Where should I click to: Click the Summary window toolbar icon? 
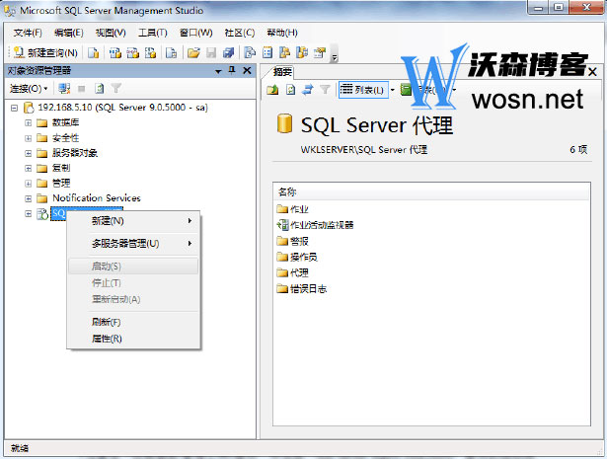(x=267, y=52)
